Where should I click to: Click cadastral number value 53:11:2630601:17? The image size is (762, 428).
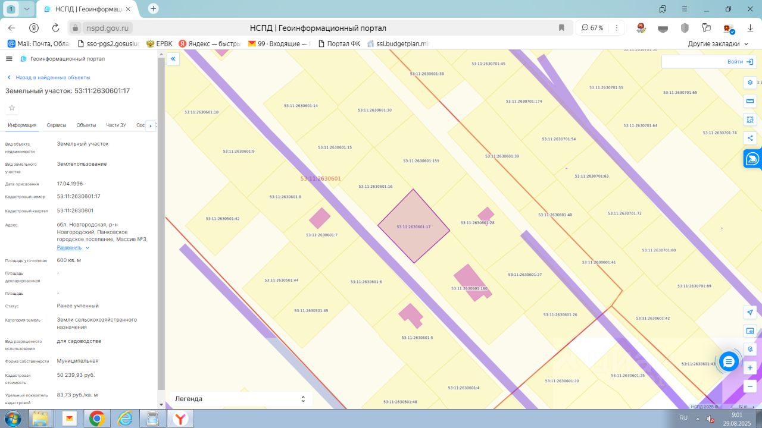tap(79, 196)
